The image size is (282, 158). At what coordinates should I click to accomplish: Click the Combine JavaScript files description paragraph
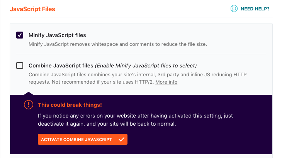pyautogui.click(x=138, y=78)
